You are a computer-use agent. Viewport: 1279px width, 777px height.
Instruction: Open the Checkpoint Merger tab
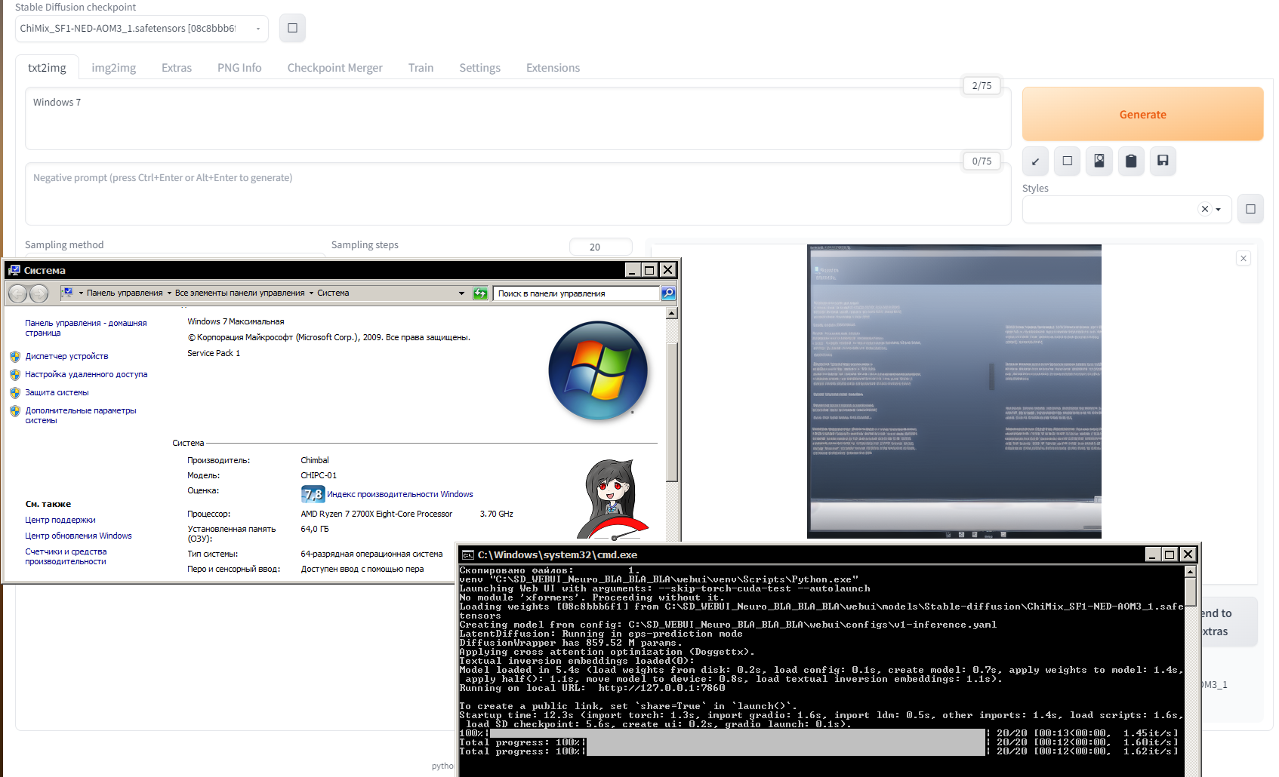coord(334,68)
